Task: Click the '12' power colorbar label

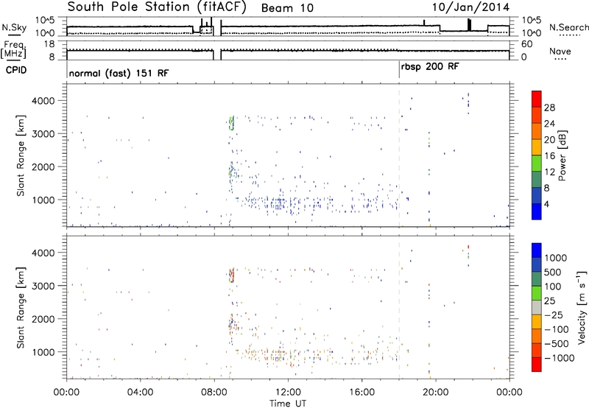Action: point(549,172)
